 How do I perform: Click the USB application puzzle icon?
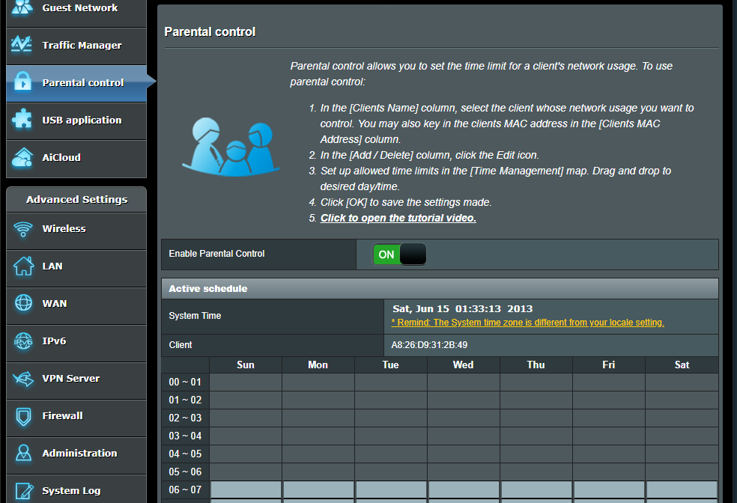tap(22, 120)
